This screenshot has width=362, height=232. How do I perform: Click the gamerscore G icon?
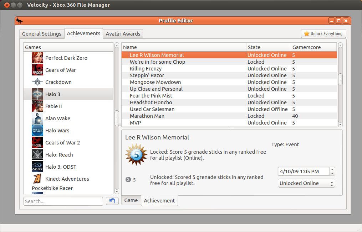[x=128, y=179]
